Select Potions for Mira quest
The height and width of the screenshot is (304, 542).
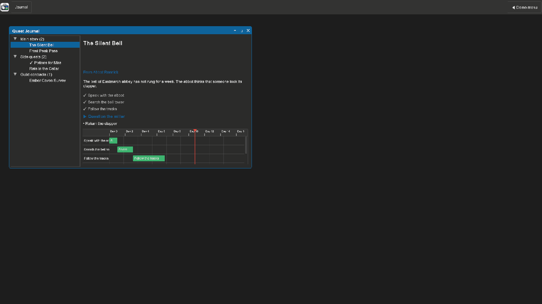[x=45, y=62]
